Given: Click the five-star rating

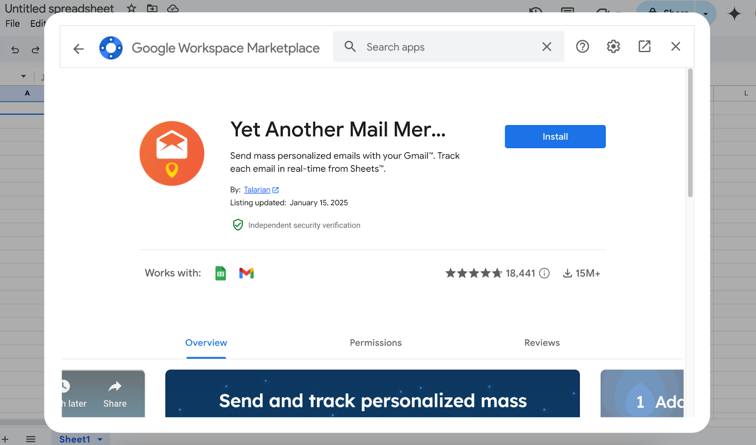Looking at the screenshot, I should click(474, 273).
